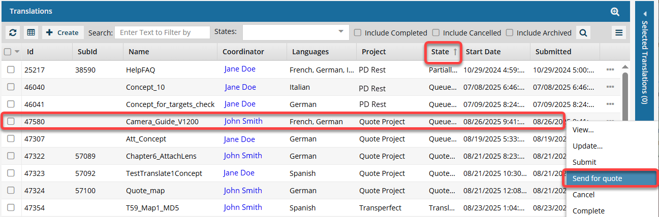
Task: Open the ellipsis actions for HelpFAQ row
Action: (x=610, y=70)
